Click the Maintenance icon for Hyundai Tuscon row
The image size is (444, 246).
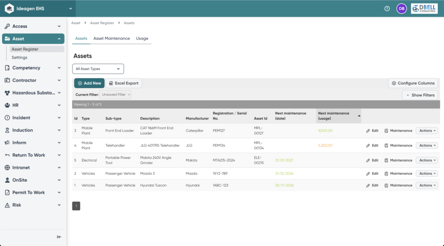[386, 185]
